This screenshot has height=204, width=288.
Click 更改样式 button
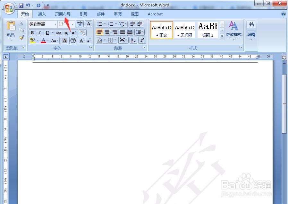coord(233,31)
